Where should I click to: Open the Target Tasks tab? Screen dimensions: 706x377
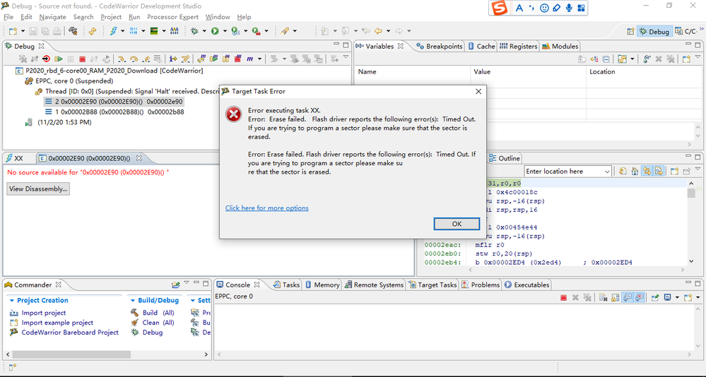pyautogui.click(x=433, y=285)
